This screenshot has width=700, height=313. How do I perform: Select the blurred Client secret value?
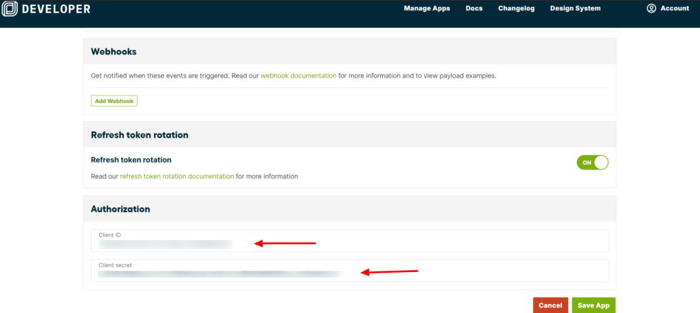[219, 274]
